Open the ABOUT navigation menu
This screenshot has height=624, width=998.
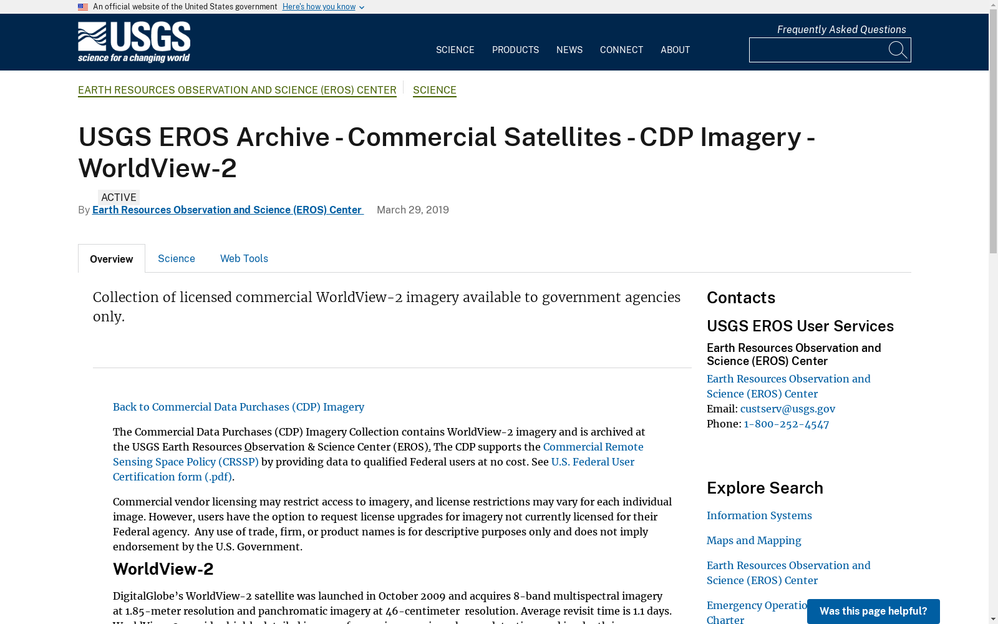coord(675,50)
